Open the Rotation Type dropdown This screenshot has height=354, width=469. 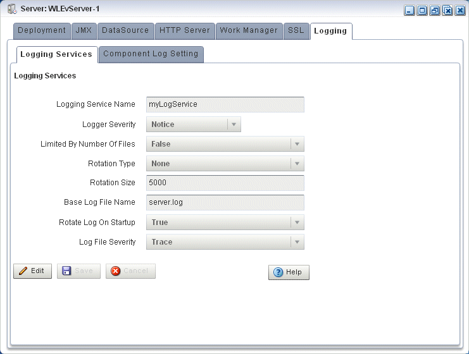click(x=225, y=163)
